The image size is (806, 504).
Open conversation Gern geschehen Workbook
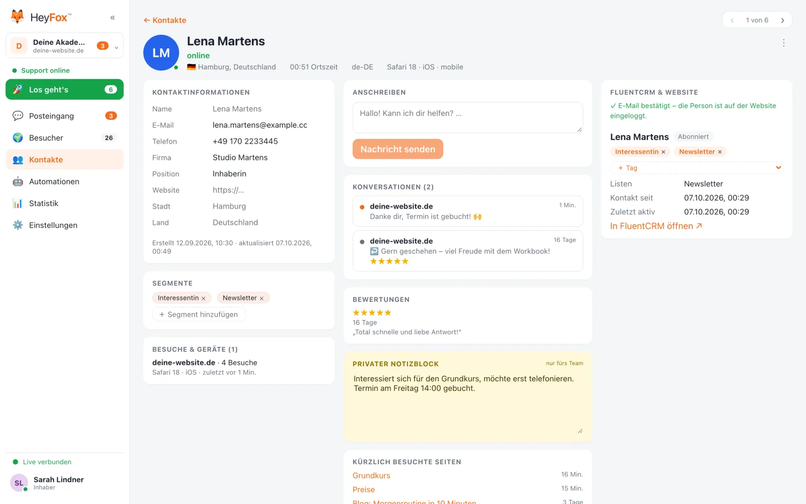click(468, 251)
